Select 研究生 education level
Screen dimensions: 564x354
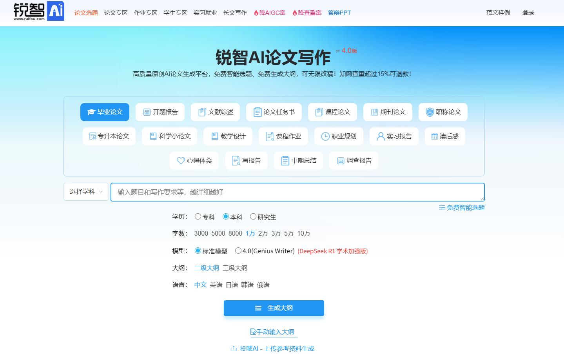click(253, 216)
